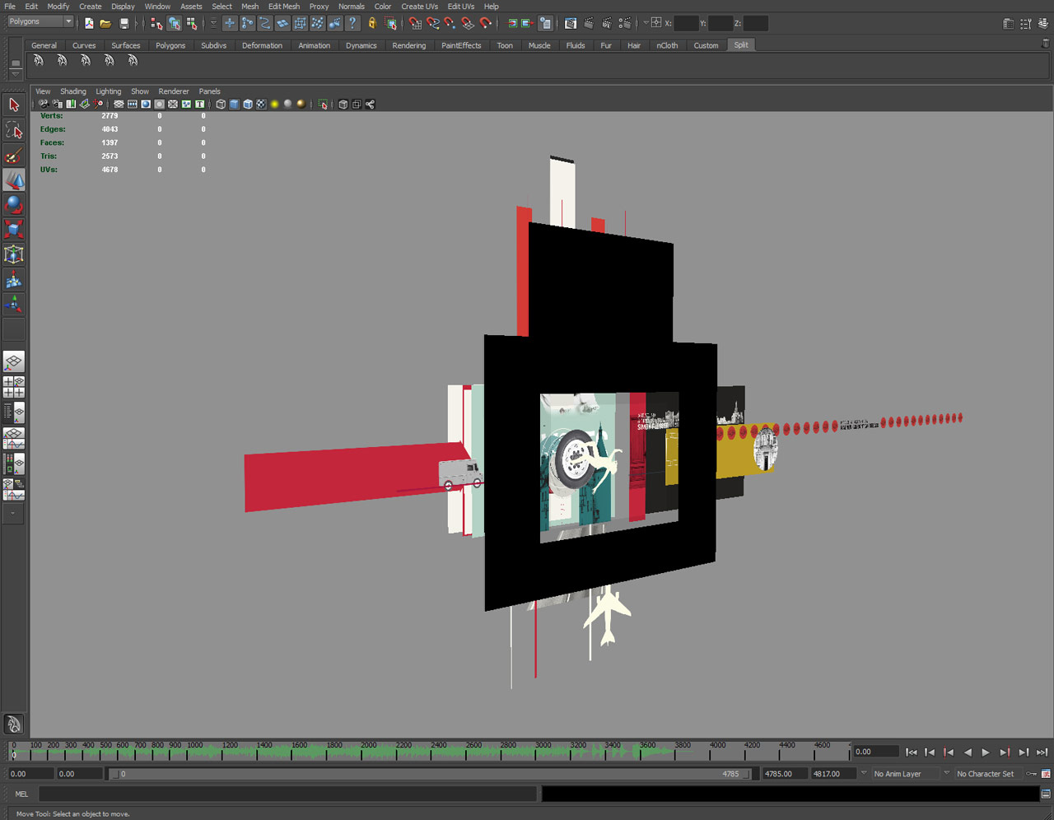Open the Polygons menu set dropdown
The height and width of the screenshot is (820, 1054).
(40, 22)
